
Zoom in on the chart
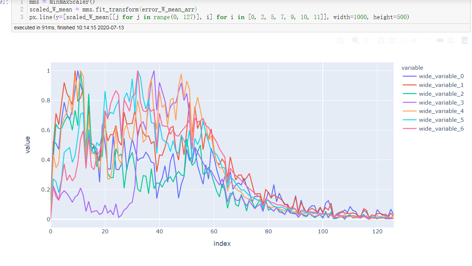[x=381, y=40]
